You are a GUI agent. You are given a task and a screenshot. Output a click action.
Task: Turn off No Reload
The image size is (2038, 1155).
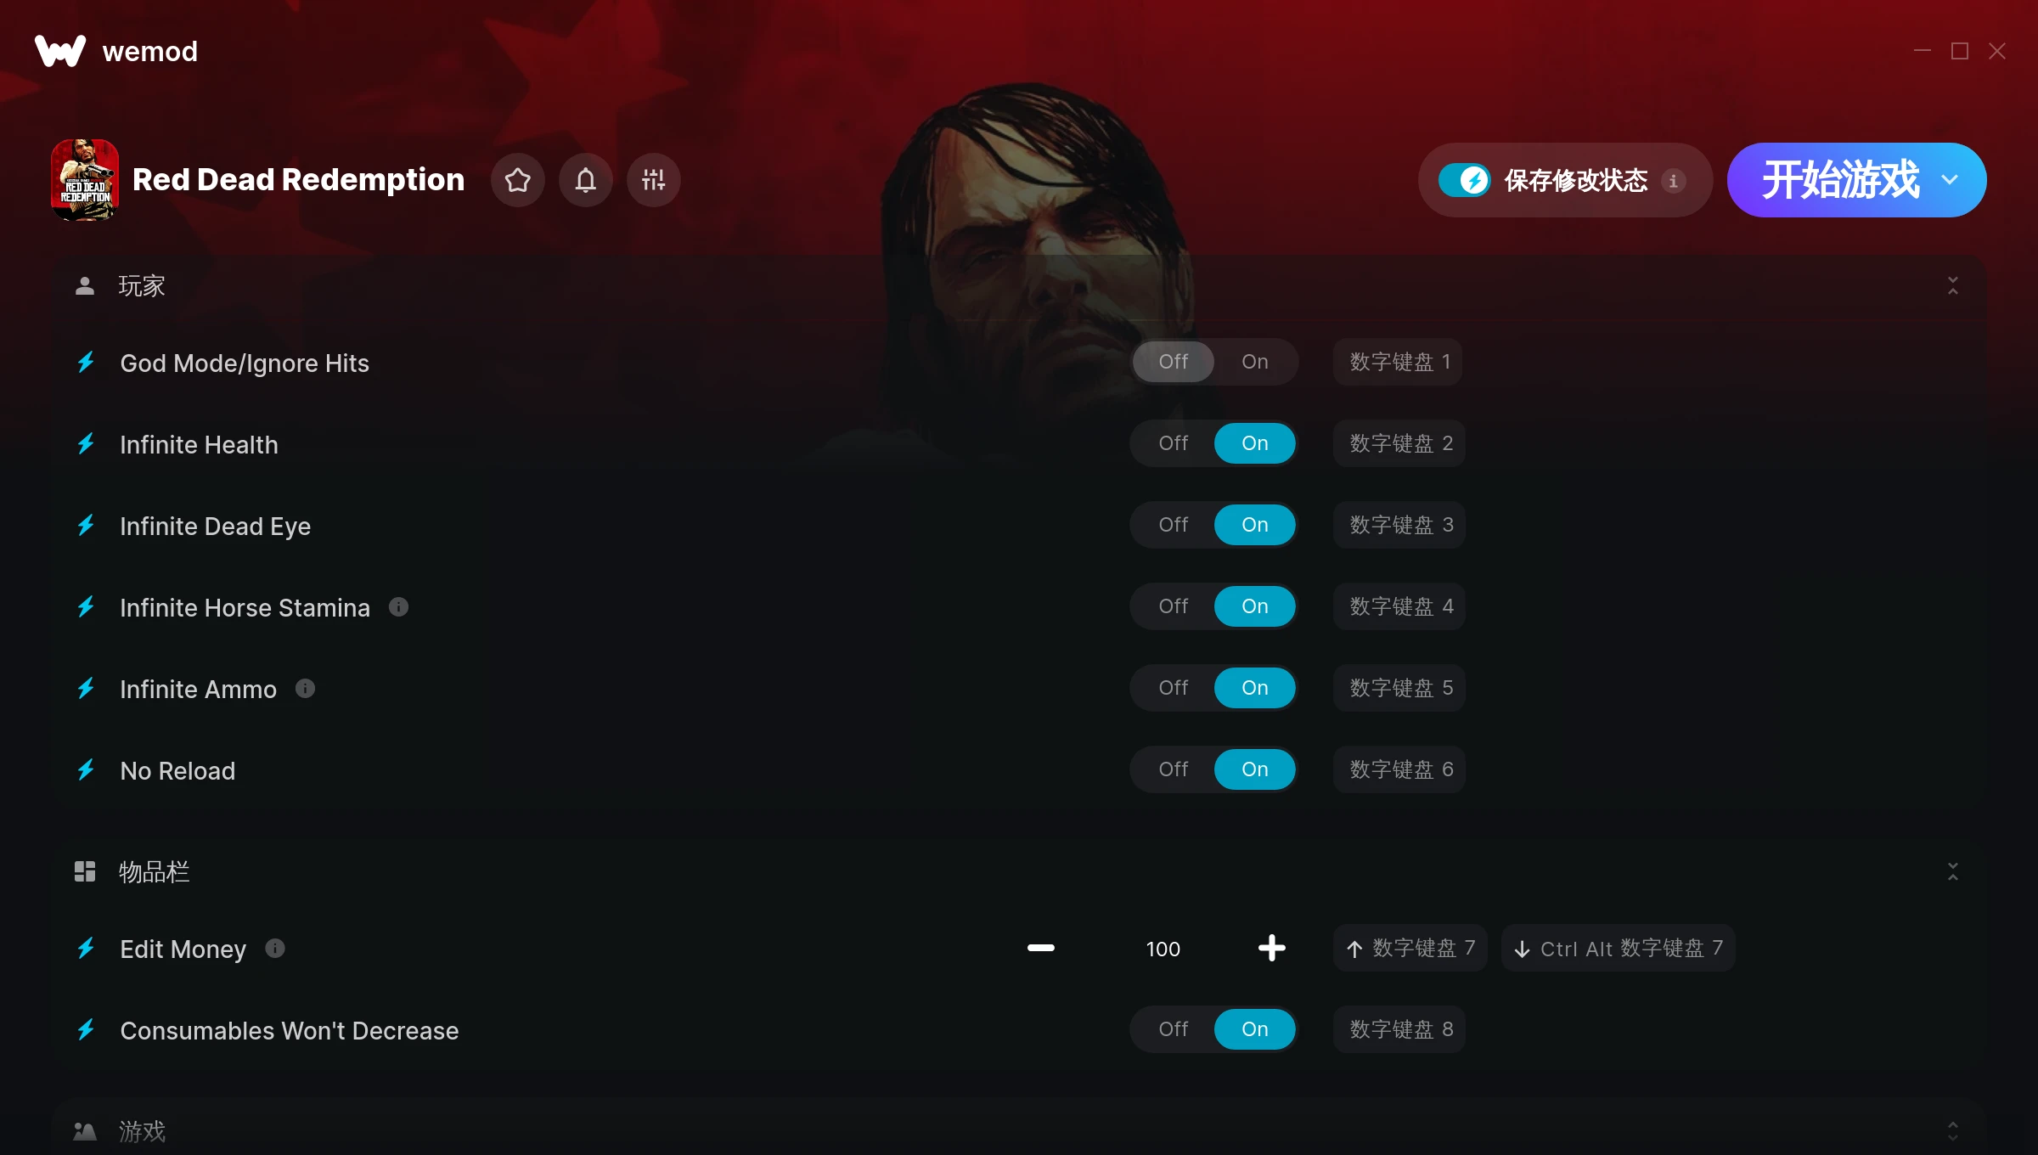click(x=1173, y=769)
